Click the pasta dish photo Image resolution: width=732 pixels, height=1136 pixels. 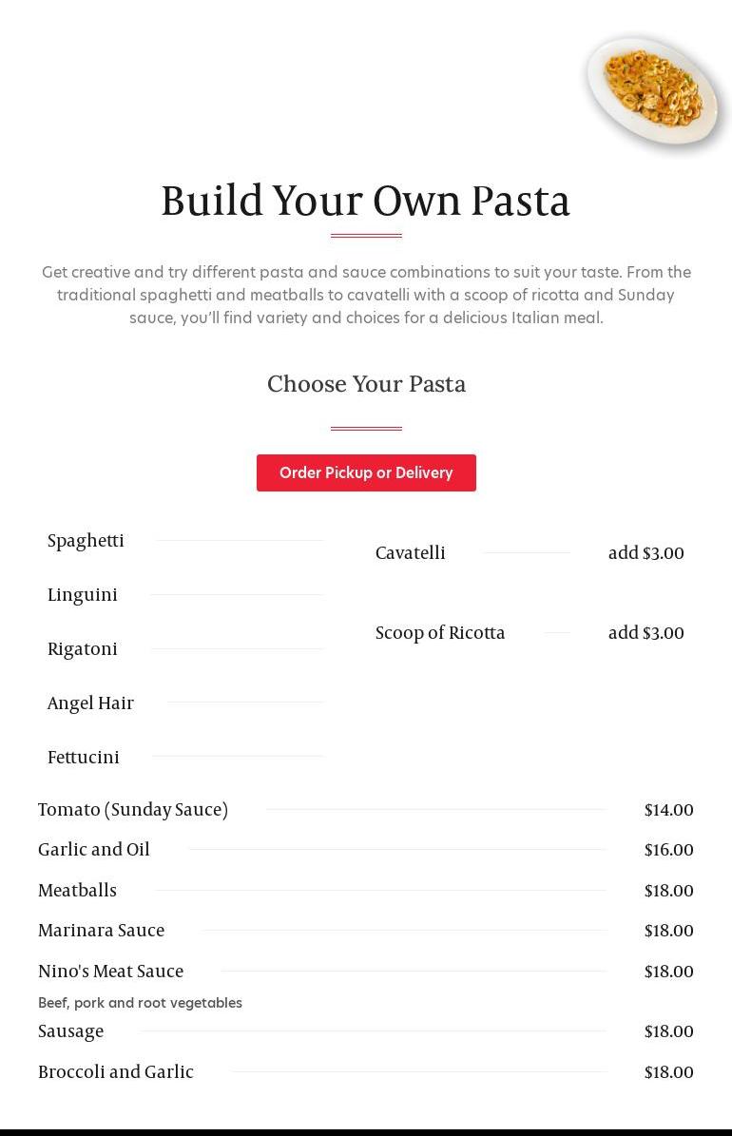[653, 91]
